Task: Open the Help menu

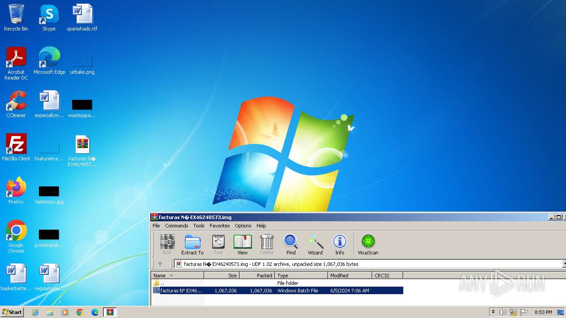Action: [x=261, y=226]
